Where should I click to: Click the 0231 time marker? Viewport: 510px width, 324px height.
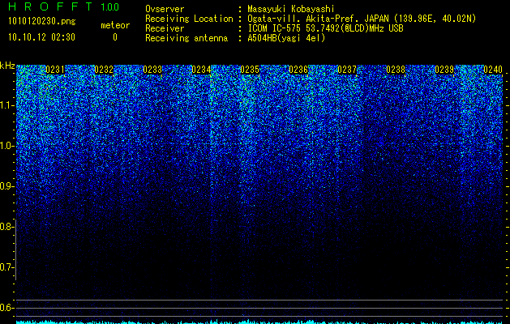point(55,70)
